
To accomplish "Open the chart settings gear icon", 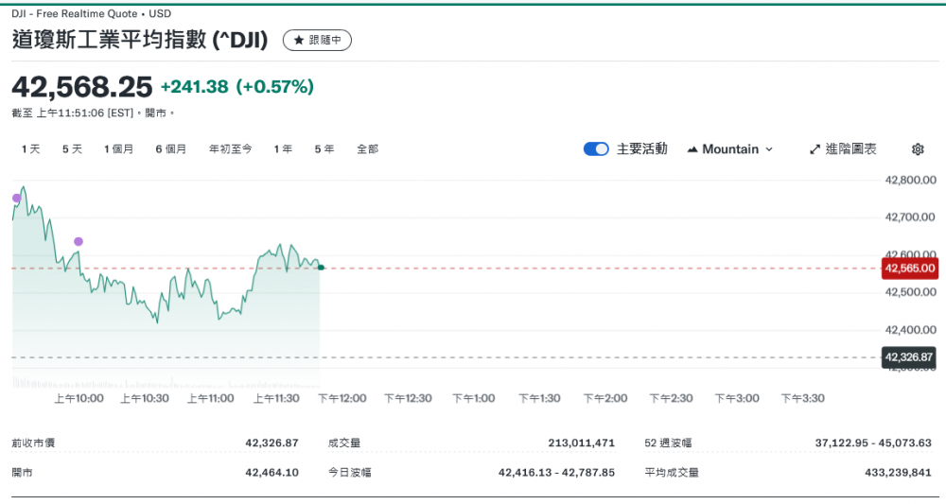I will [x=917, y=149].
